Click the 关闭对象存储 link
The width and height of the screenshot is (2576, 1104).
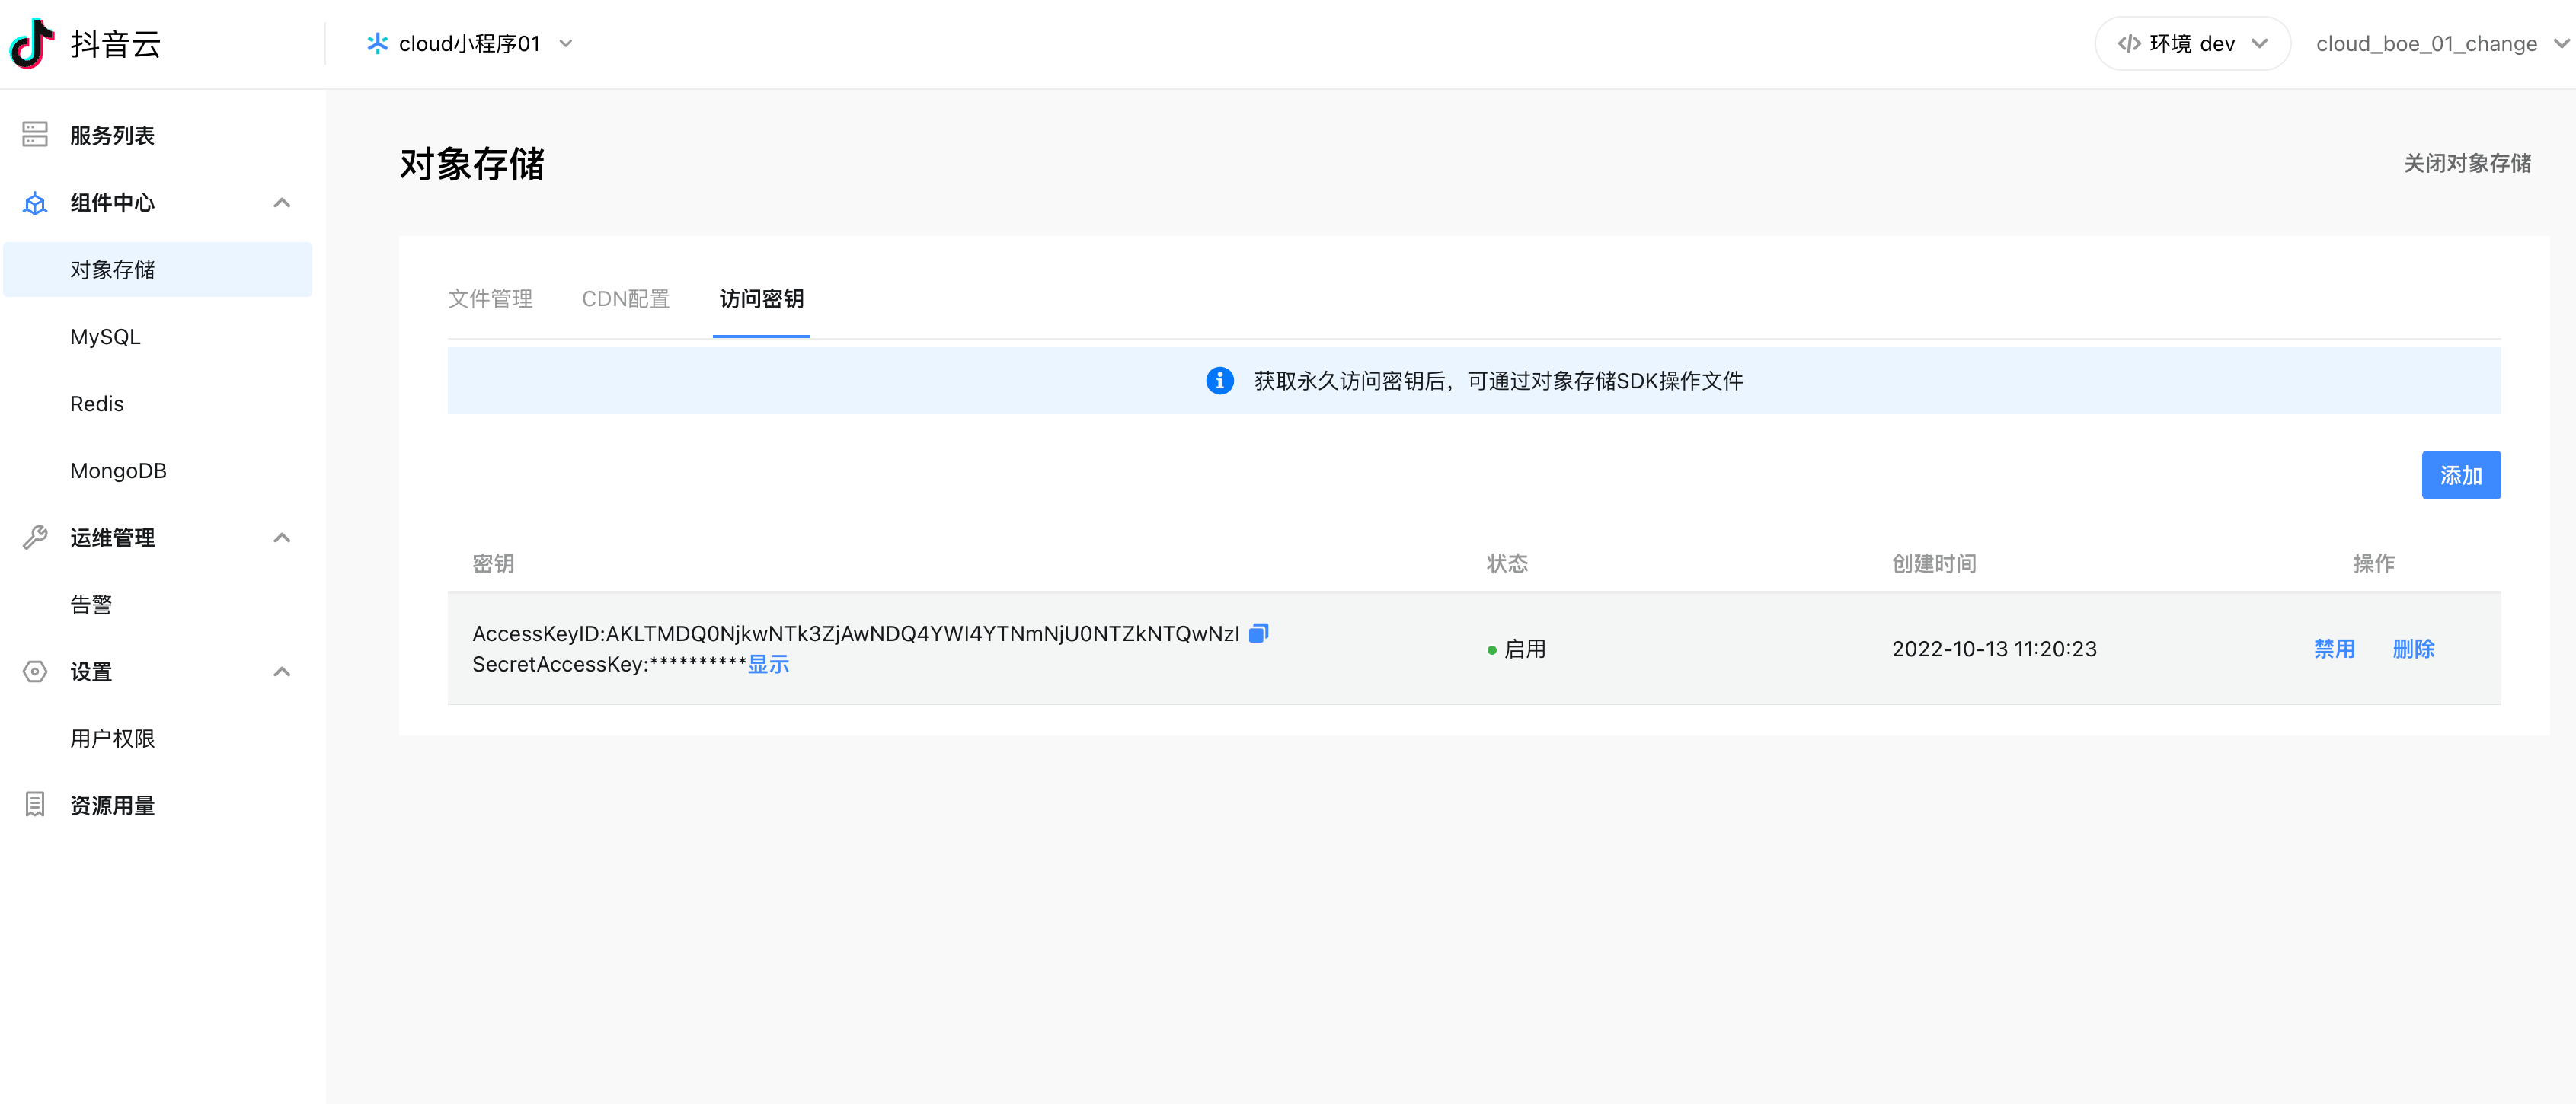[2466, 164]
